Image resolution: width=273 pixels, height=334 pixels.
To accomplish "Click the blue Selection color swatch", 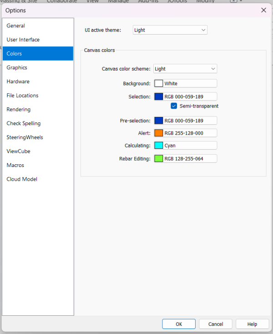I will tap(159, 97).
